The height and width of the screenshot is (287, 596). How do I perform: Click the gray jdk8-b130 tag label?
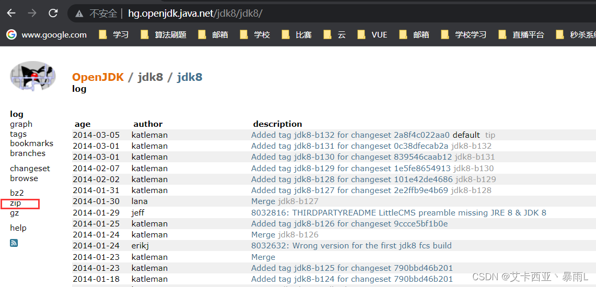pyautogui.click(x=474, y=168)
